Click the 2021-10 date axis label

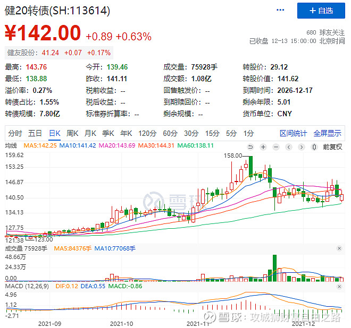[x=122, y=324]
